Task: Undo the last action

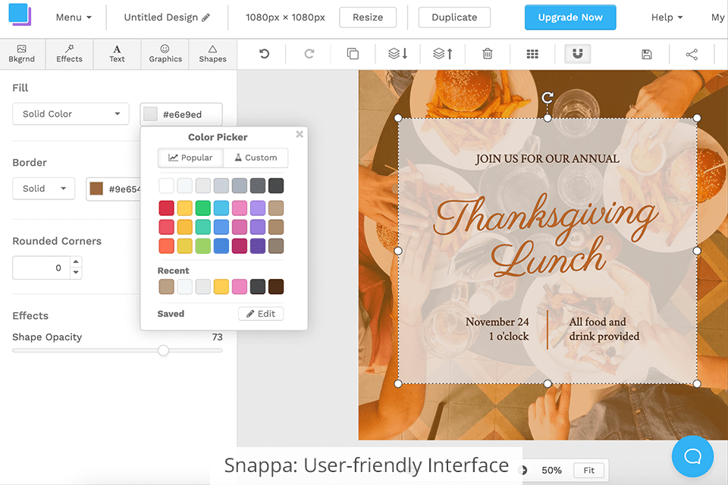Action: point(264,54)
